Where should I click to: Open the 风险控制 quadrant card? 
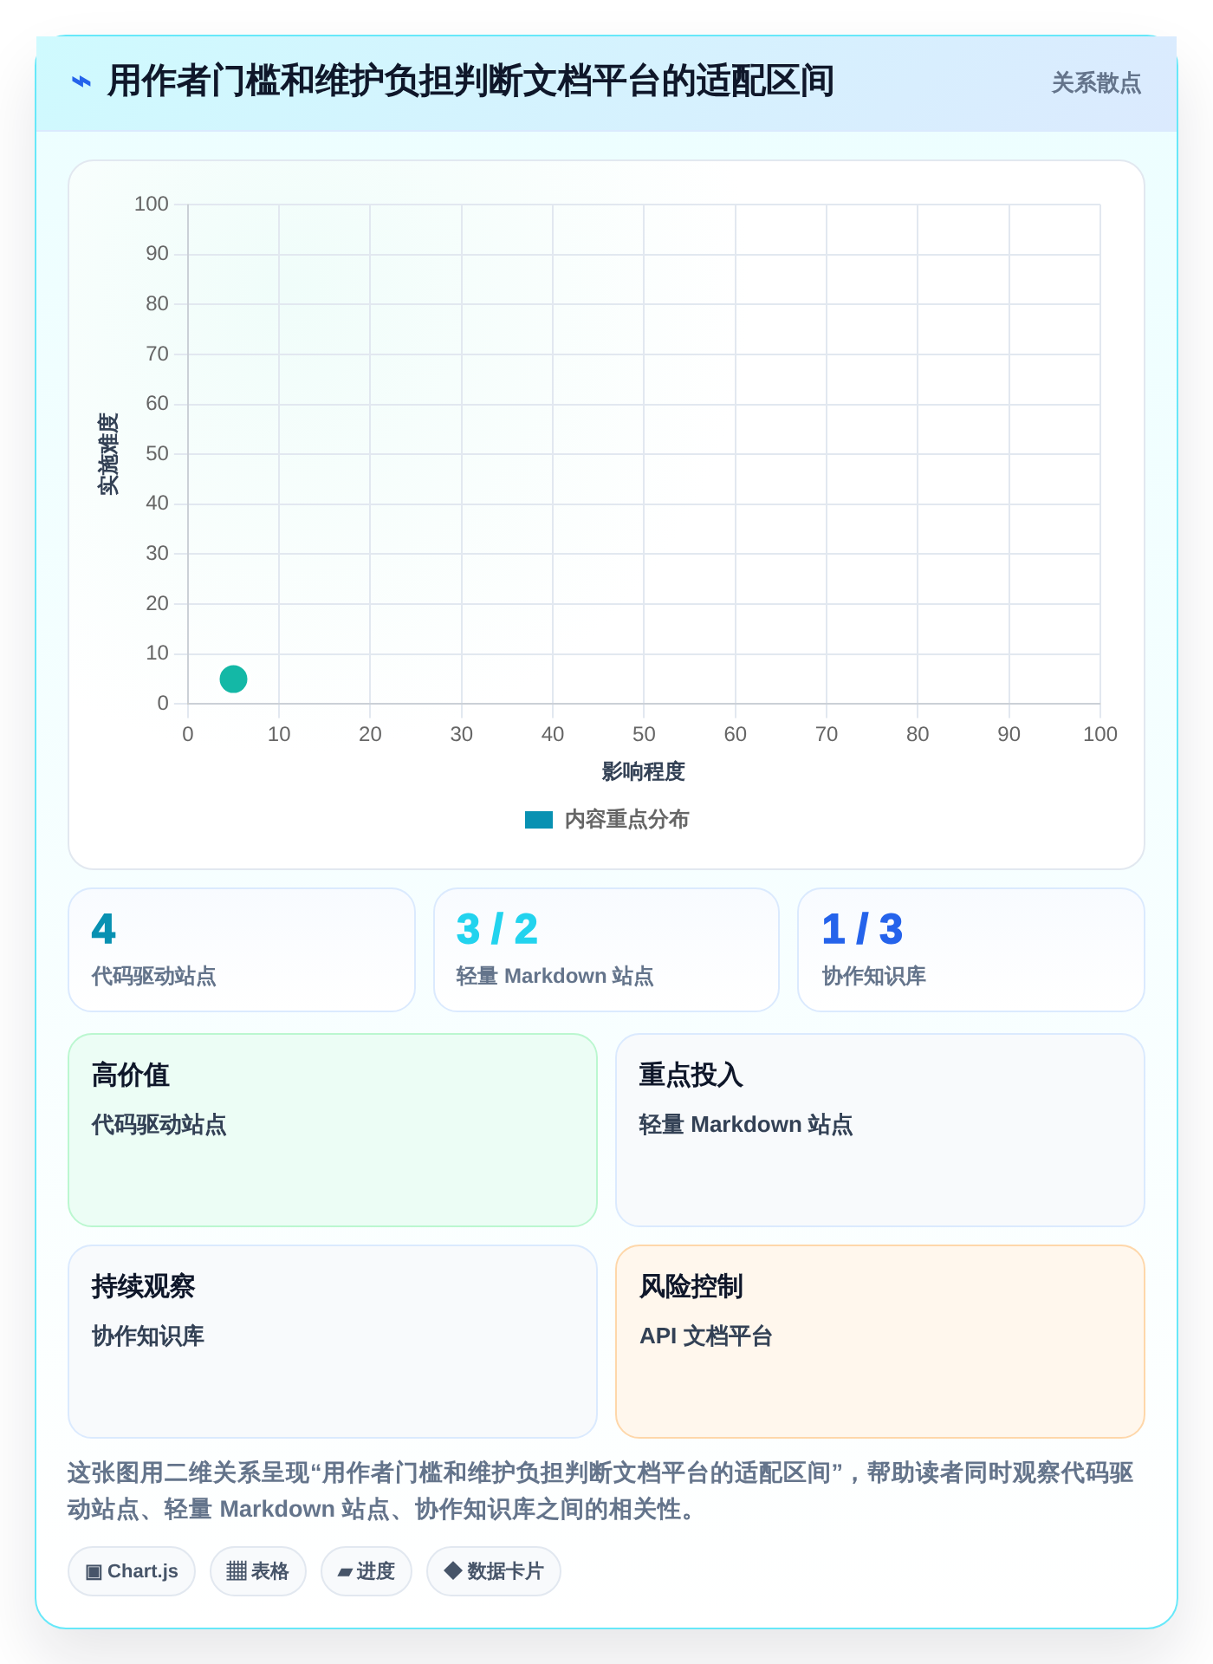[x=880, y=1342]
